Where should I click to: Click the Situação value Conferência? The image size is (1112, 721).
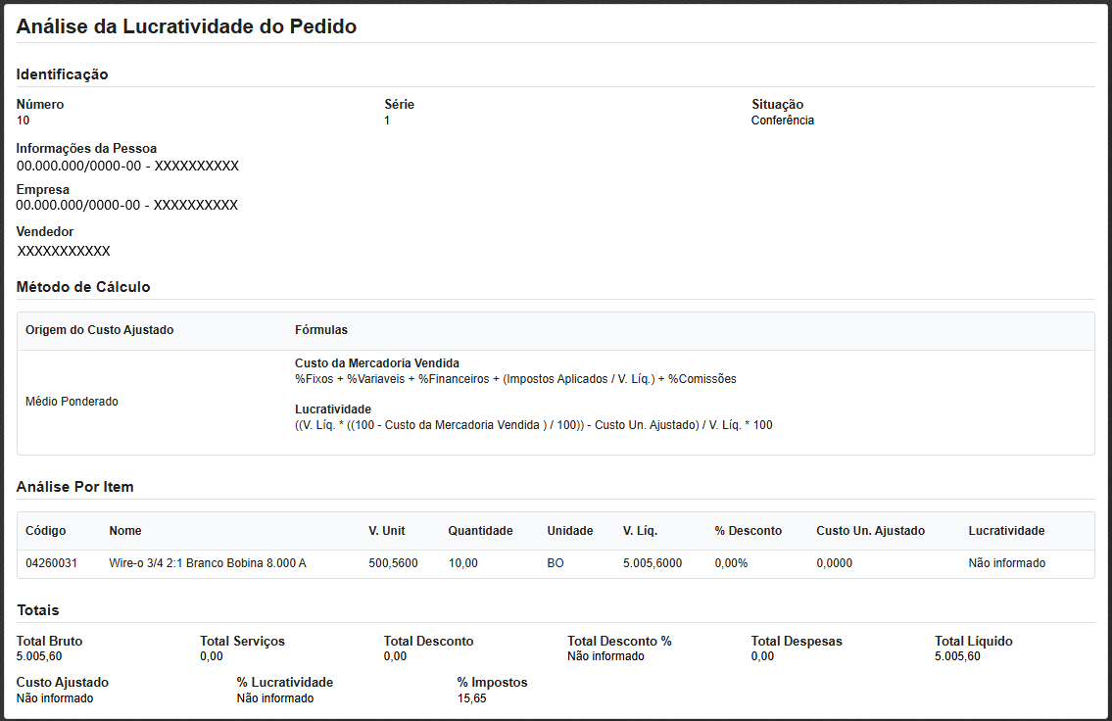(782, 120)
